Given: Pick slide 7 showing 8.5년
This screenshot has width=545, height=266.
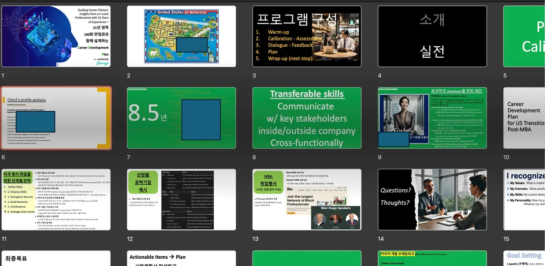Looking at the screenshot, I should pyautogui.click(x=182, y=118).
